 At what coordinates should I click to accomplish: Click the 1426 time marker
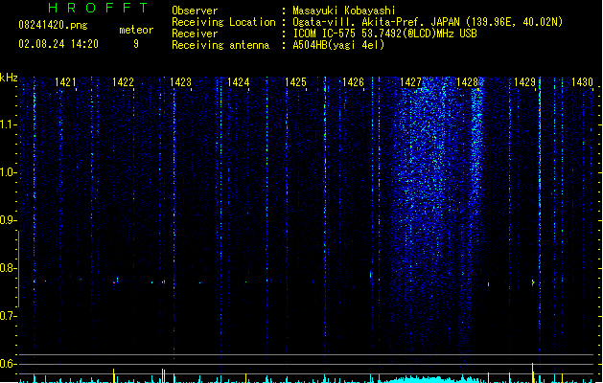[x=353, y=82]
